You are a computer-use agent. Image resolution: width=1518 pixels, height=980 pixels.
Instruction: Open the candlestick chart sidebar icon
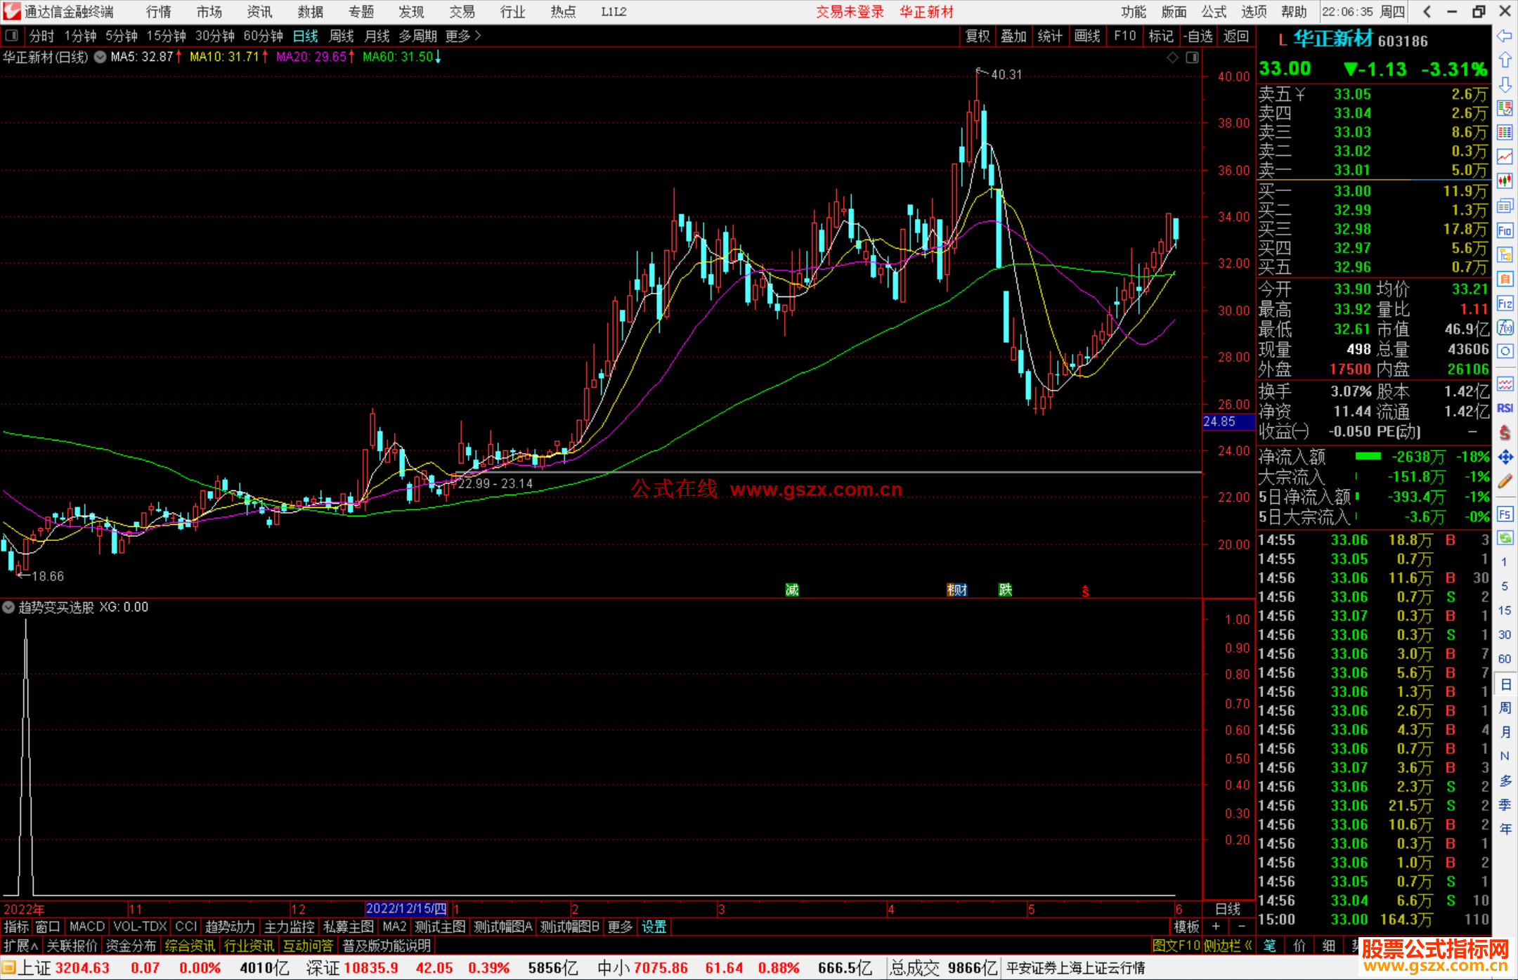click(x=1505, y=181)
